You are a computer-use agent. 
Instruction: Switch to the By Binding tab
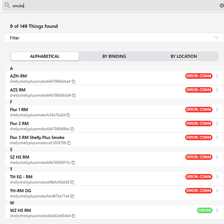(114, 56)
